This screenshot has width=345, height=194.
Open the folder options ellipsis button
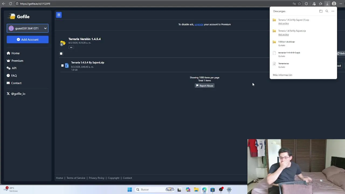pyautogui.click(x=71, y=47)
